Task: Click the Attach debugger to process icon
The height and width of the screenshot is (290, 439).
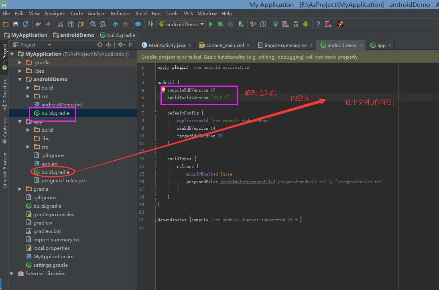Action: pos(241,25)
